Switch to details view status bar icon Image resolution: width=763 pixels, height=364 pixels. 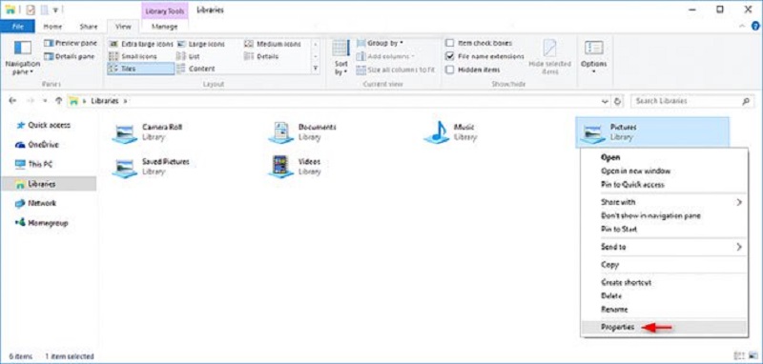(739, 356)
